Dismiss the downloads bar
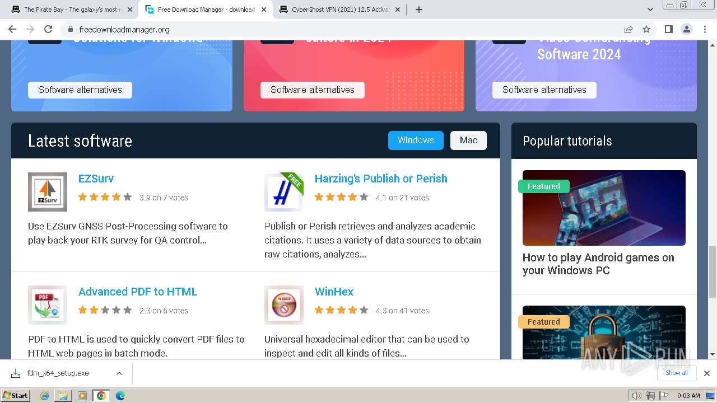 click(707, 373)
